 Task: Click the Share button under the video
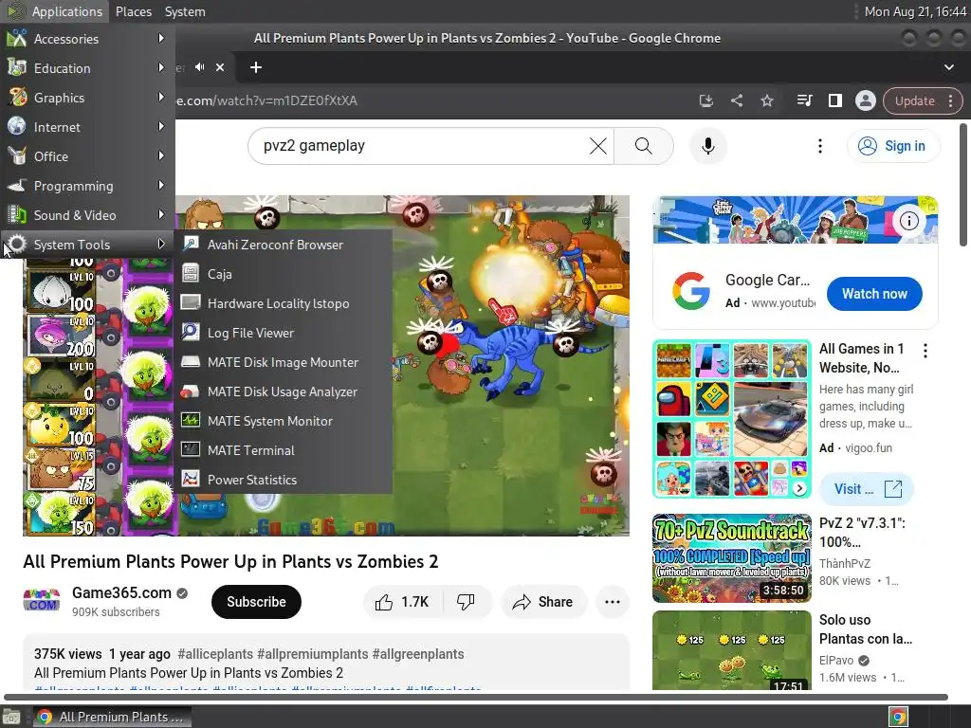[543, 602]
